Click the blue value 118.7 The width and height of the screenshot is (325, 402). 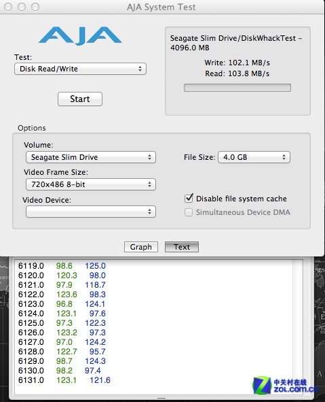coord(96,285)
